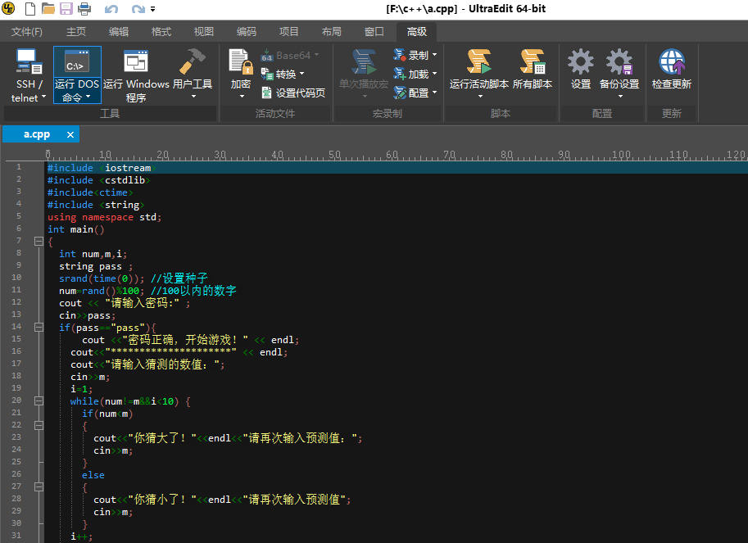Screen dimensions: 748x543
Task: Open the User Tools hammer icon
Action: tap(193, 62)
